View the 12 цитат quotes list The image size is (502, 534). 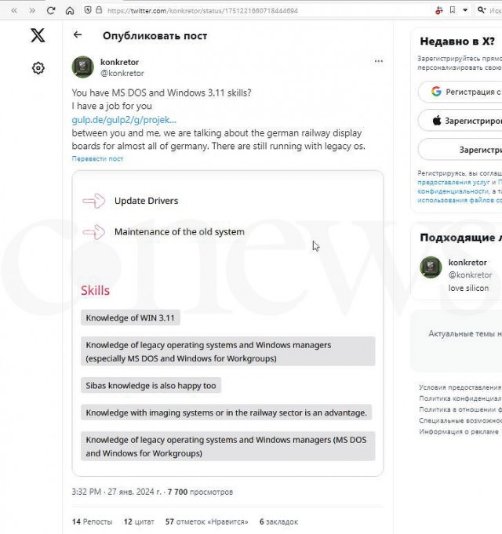(139, 521)
